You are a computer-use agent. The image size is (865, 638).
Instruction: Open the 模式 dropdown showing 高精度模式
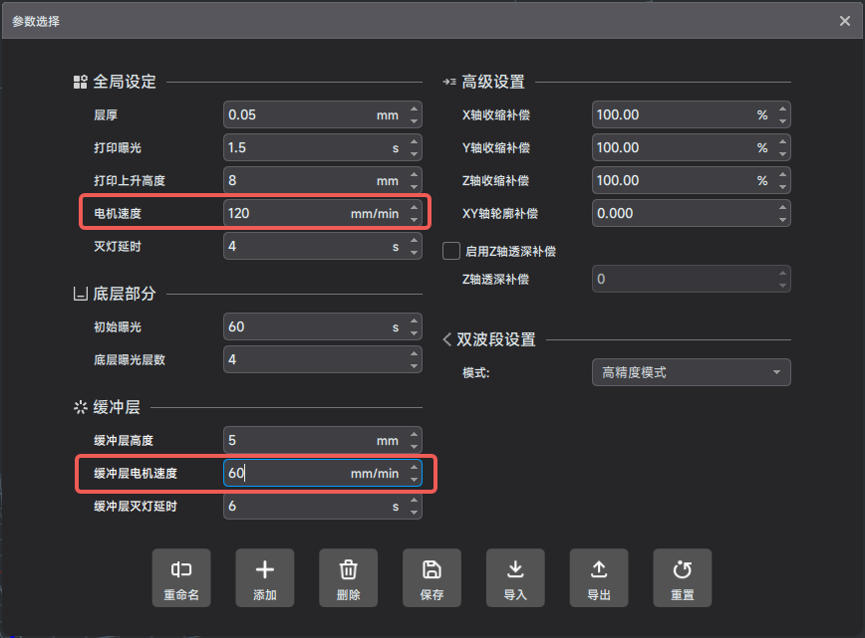click(691, 372)
